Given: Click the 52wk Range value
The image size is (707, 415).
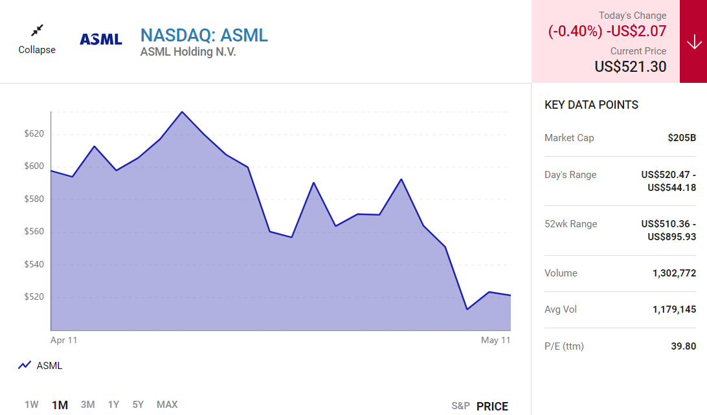Looking at the screenshot, I should tap(668, 230).
